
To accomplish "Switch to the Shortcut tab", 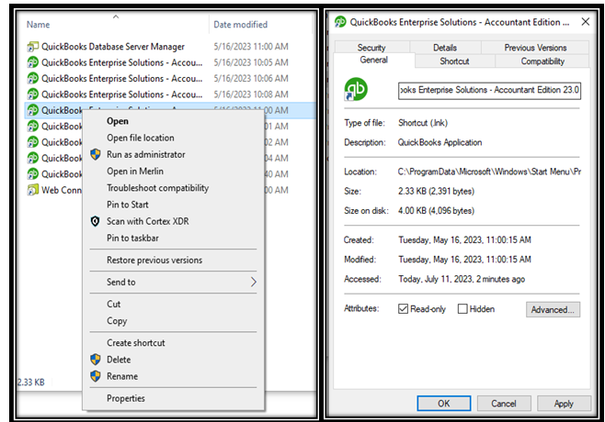I will tap(454, 61).
